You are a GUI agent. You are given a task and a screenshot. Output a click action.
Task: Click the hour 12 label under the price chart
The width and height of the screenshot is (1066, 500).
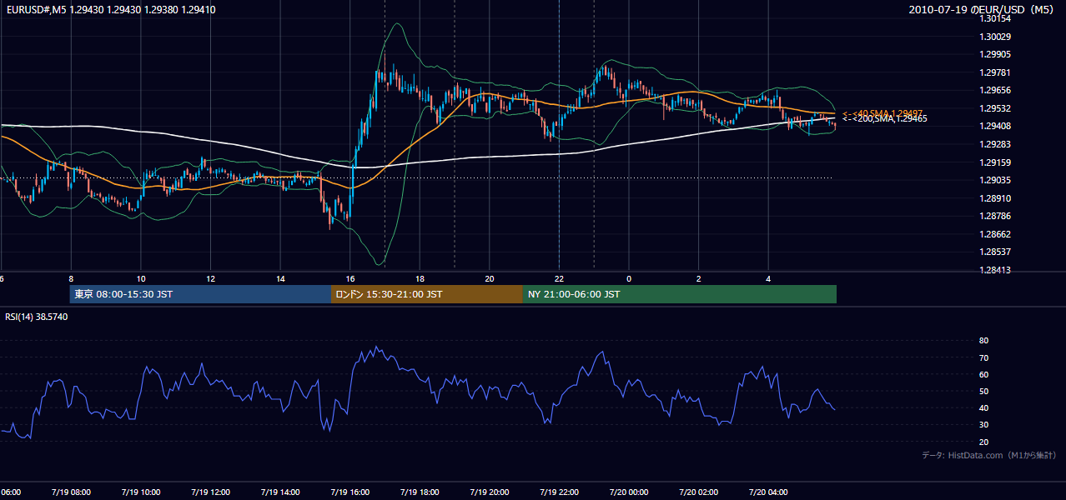[210, 279]
